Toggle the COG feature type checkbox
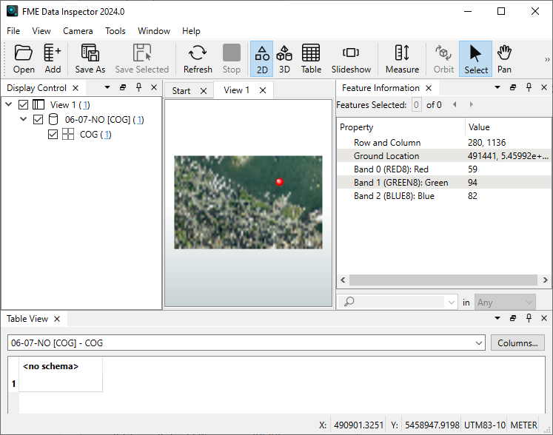The width and height of the screenshot is (553, 435). click(x=53, y=135)
